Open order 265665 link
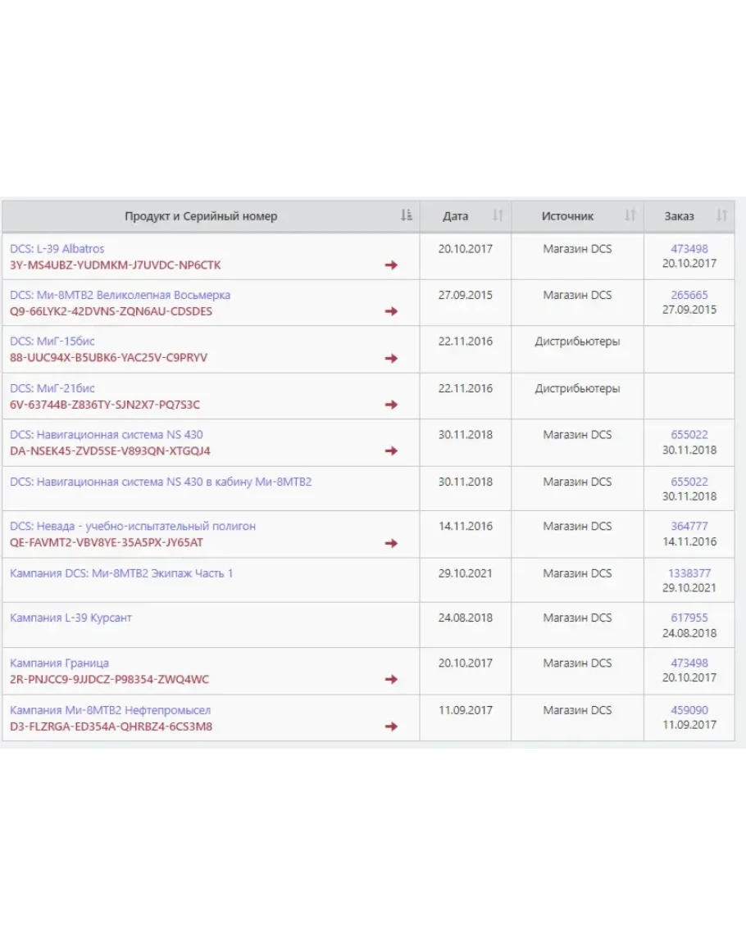 (x=689, y=295)
